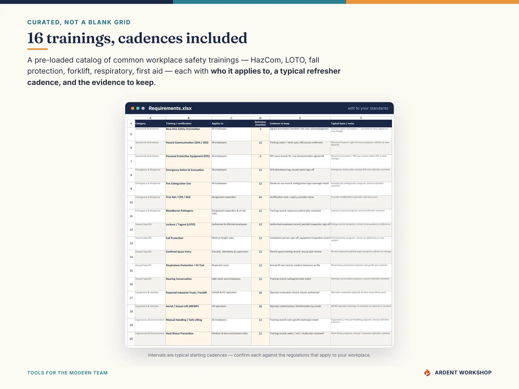Select 'Lockout / Tagout (LOTO)' cell

point(188,230)
